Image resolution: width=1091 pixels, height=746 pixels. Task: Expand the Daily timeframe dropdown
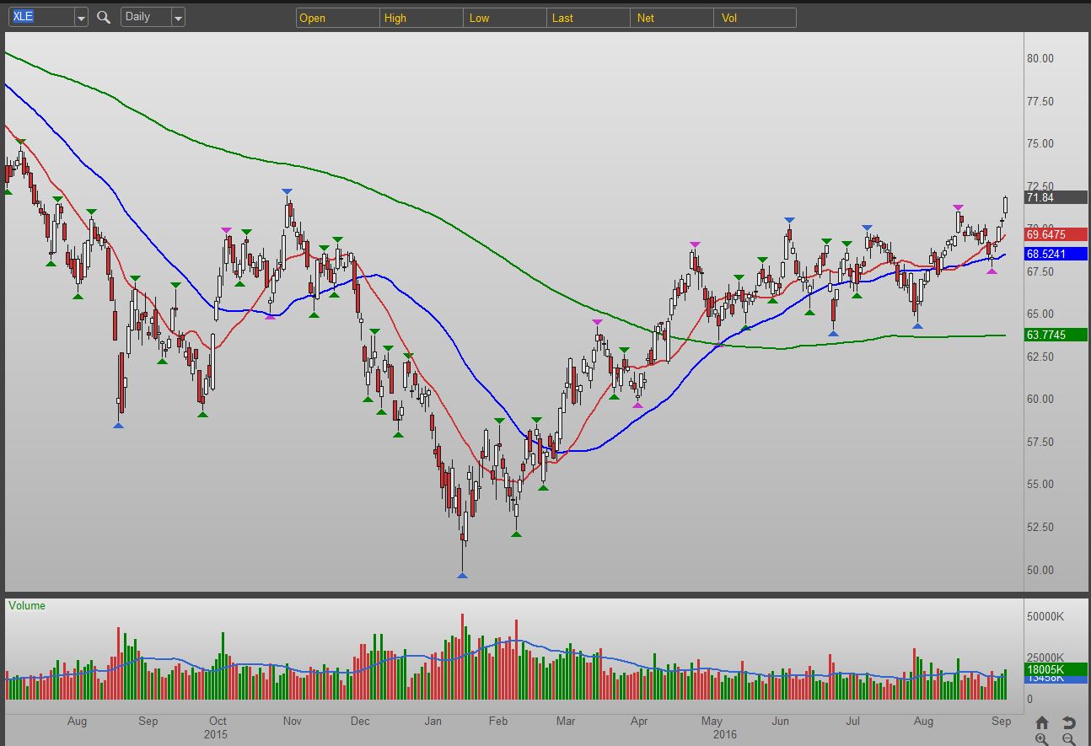178,18
